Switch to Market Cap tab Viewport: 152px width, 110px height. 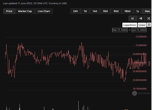pyautogui.click(x=25, y=11)
